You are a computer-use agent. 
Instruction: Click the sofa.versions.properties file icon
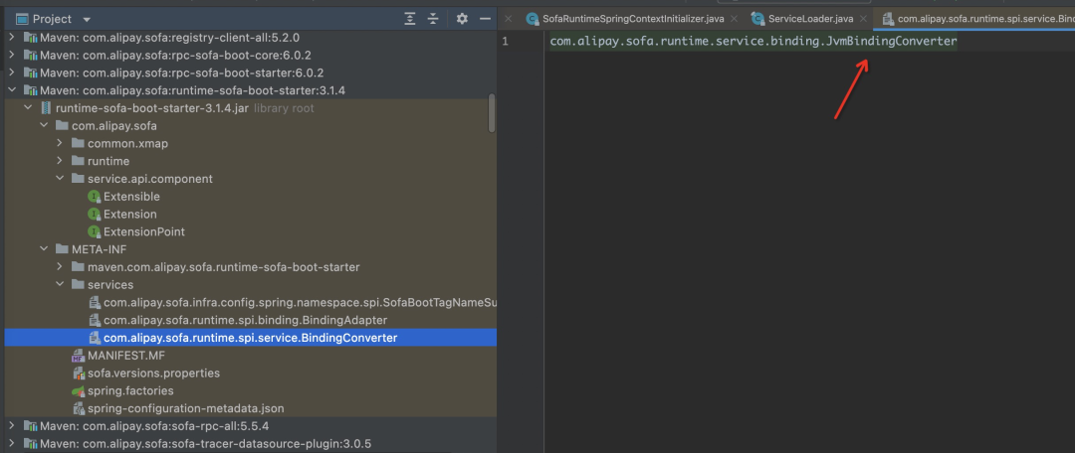click(x=79, y=373)
